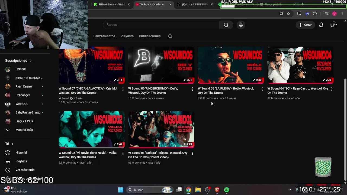
Task: Click the Windows taskbar Buscar box
Action: click(x=150, y=190)
